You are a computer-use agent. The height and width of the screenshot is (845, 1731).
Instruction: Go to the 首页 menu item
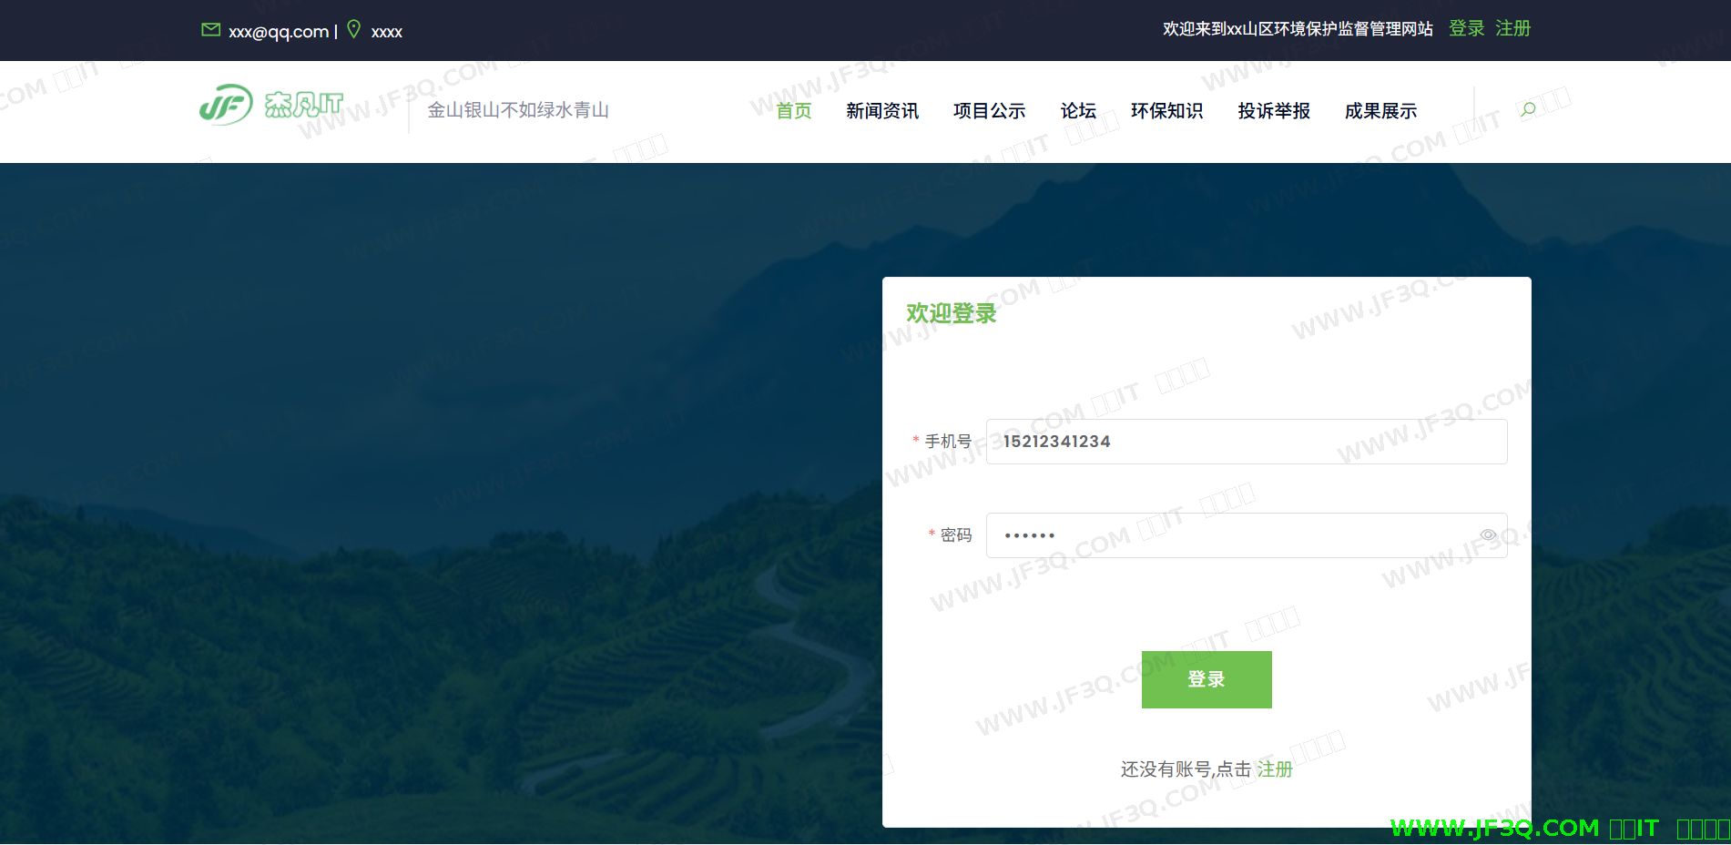(x=793, y=111)
